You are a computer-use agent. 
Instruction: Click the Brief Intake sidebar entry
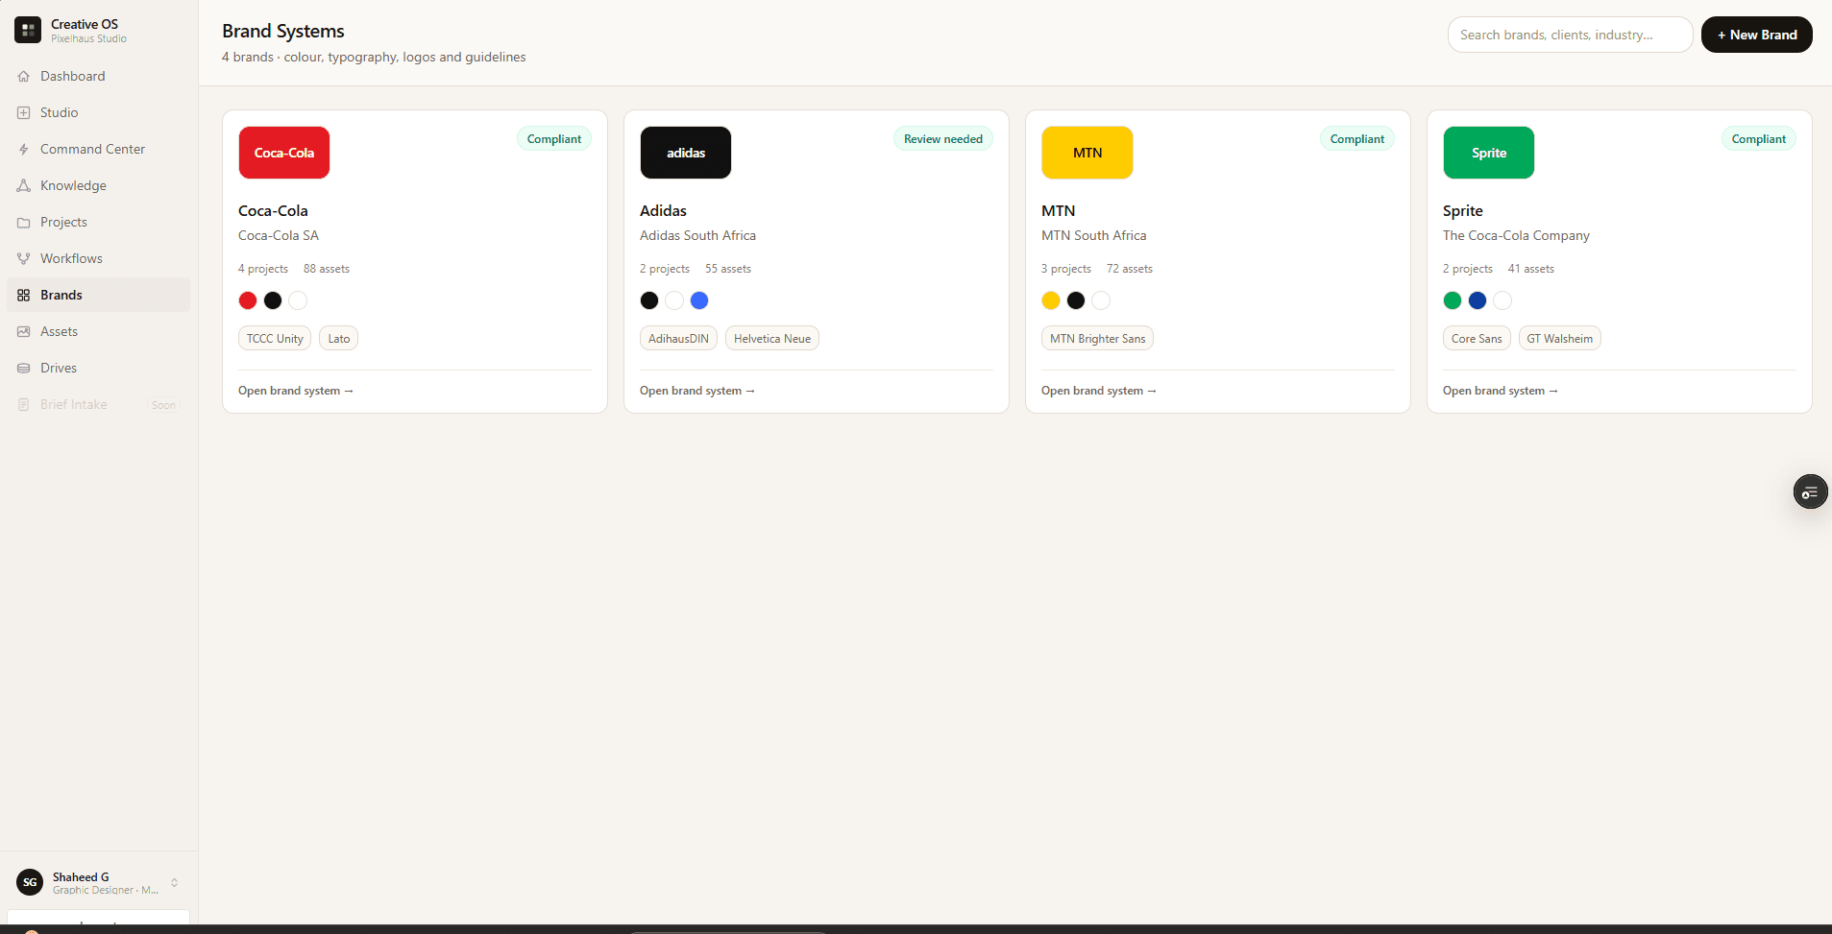point(98,404)
